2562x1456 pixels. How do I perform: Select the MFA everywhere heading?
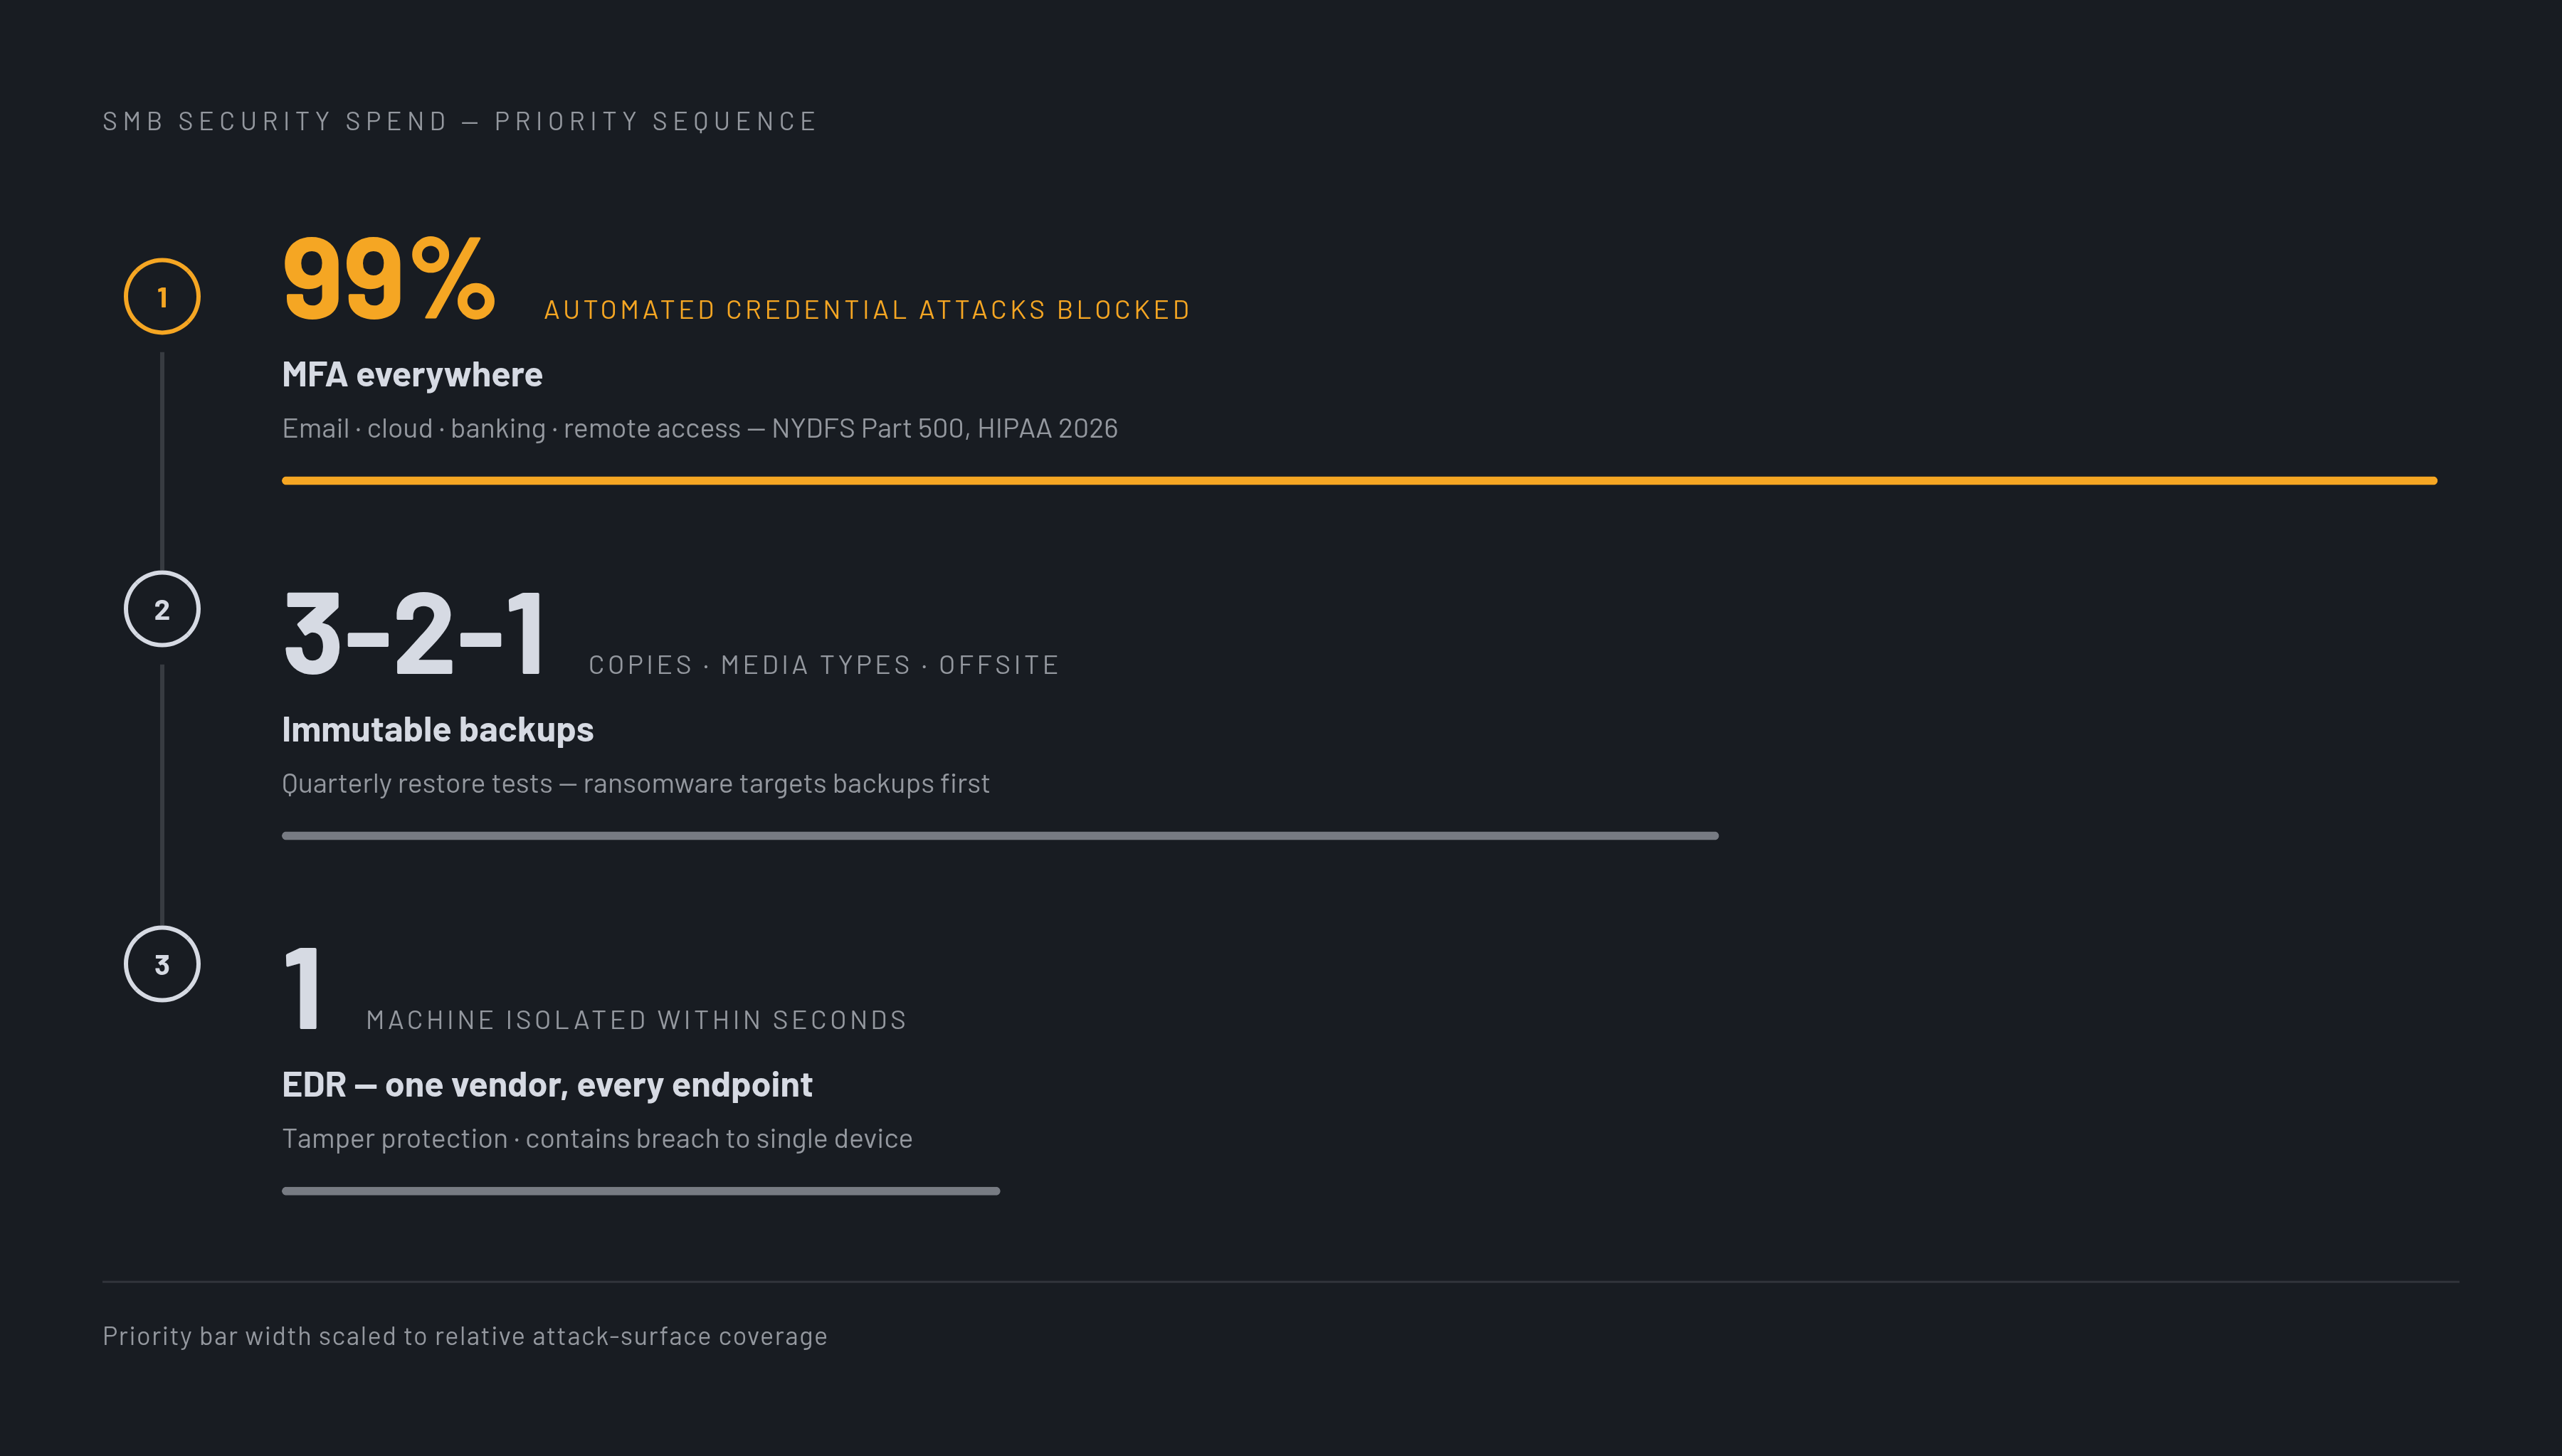(412, 374)
